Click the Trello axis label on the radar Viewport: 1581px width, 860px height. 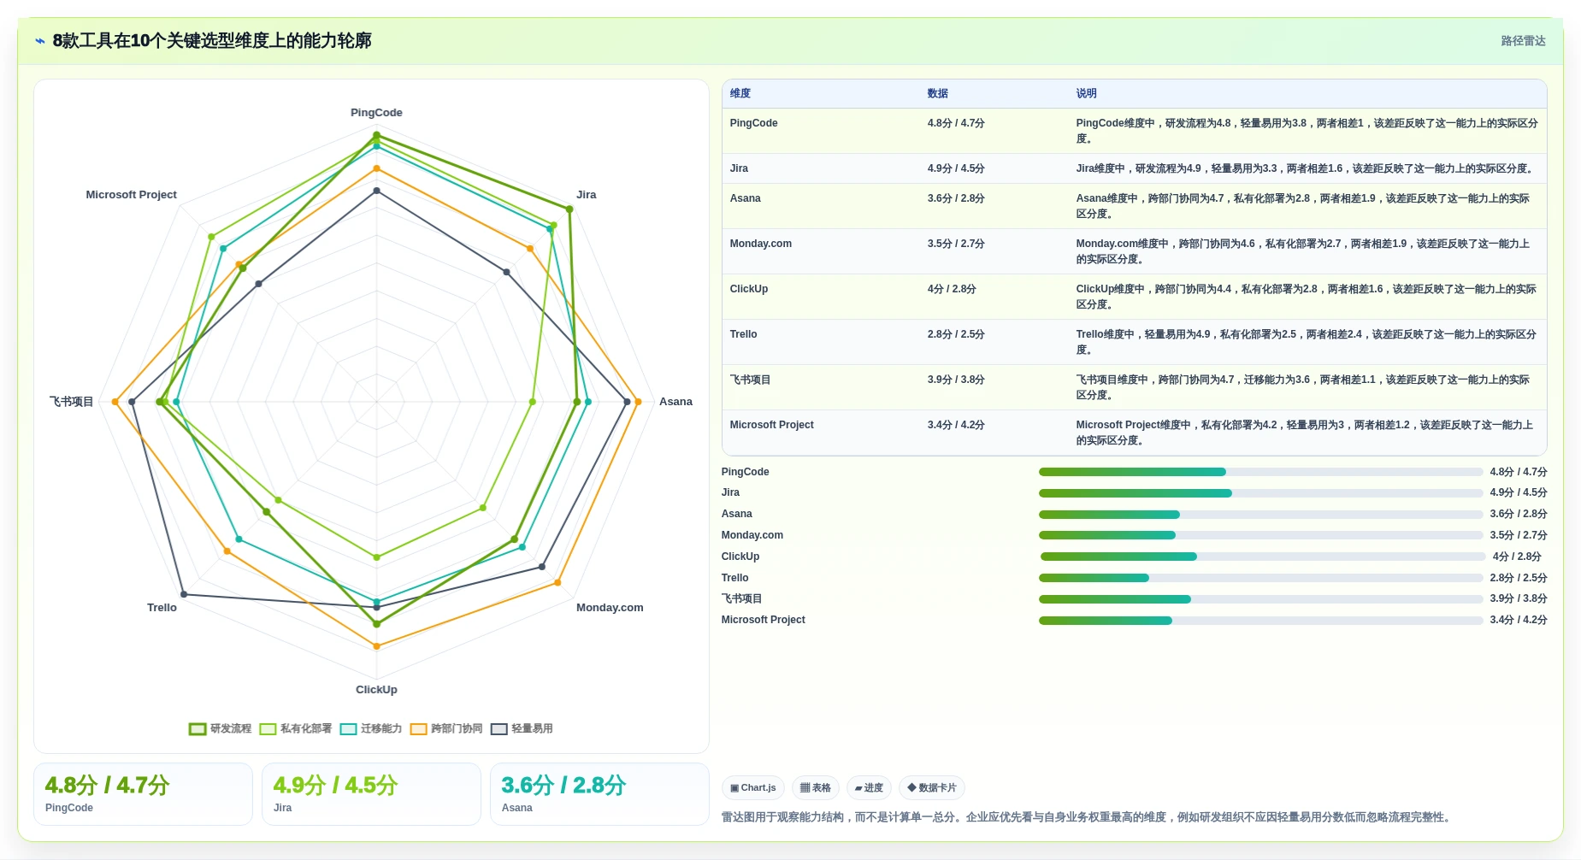coord(162,608)
